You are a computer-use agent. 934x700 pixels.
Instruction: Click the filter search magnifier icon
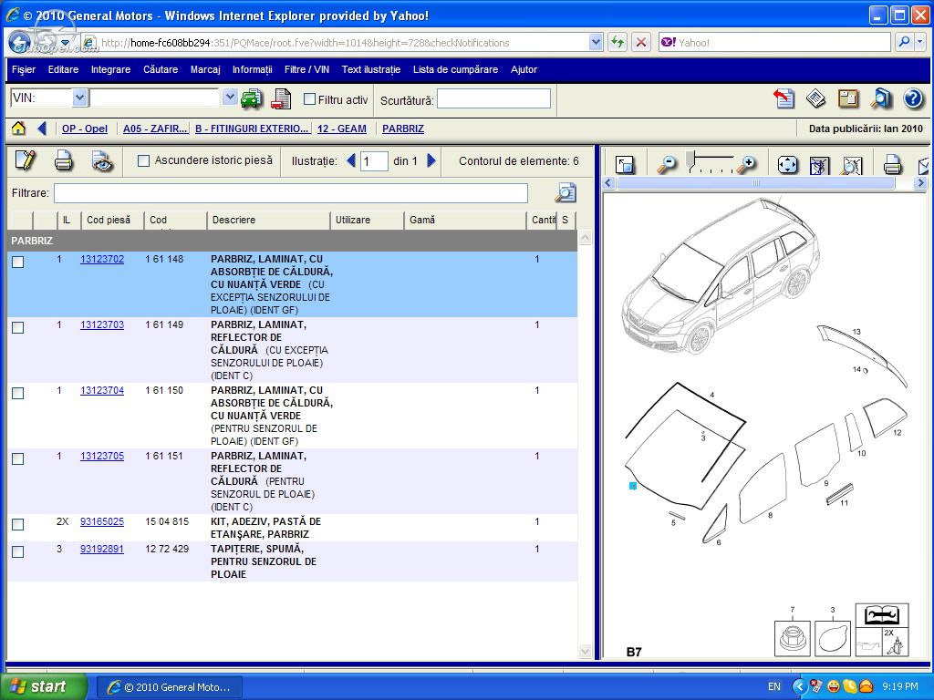pyautogui.click(x=566, y=193)
